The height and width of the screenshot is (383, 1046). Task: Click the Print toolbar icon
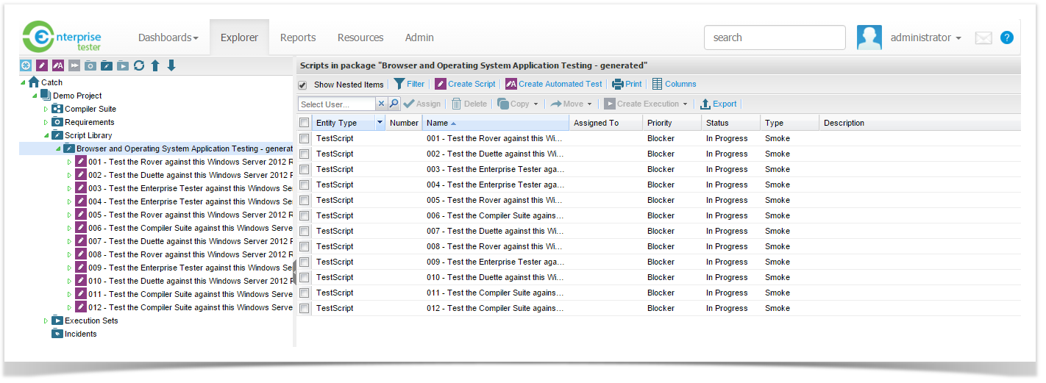coord(627,85)
